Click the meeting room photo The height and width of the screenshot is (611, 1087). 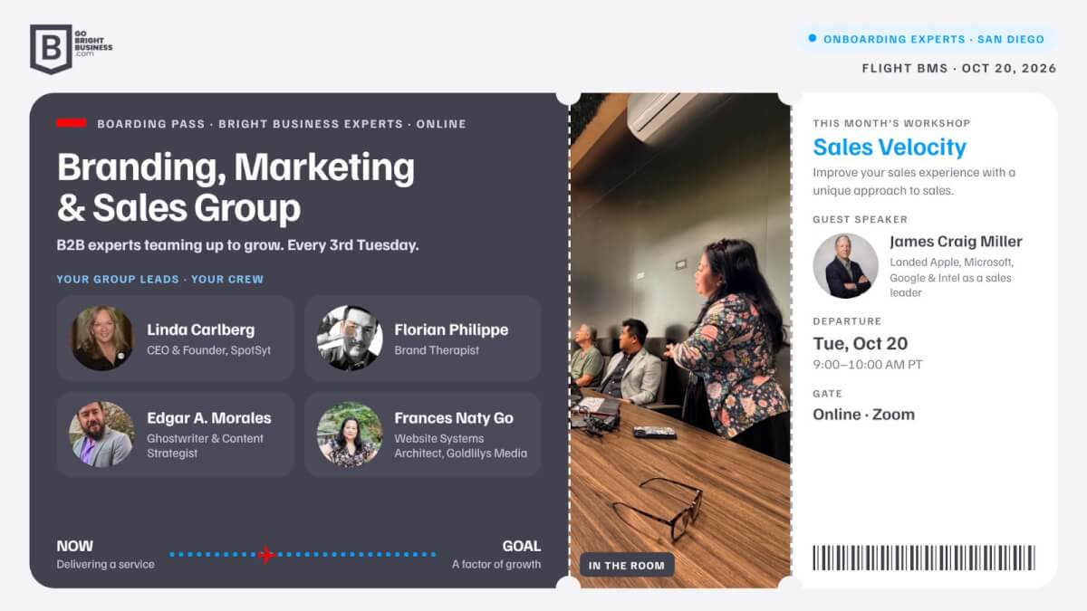click(x=680, y=340)
